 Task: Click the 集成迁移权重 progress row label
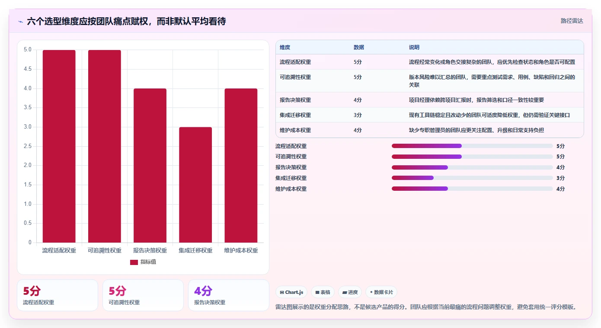click(291, 178)
